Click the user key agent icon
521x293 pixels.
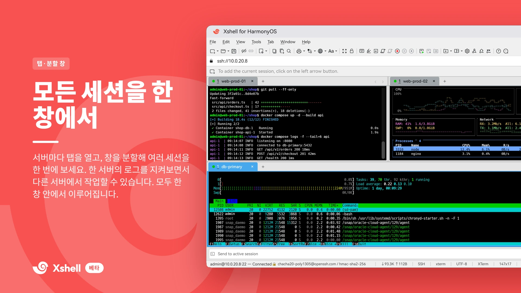tap(474, 51)
